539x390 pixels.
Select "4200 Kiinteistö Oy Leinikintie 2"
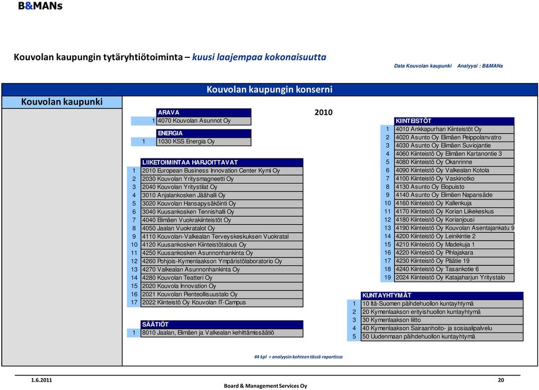tap(455, 237)
